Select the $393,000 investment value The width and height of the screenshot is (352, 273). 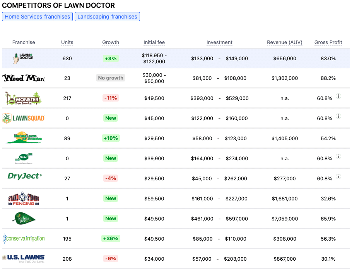point(202,98)
